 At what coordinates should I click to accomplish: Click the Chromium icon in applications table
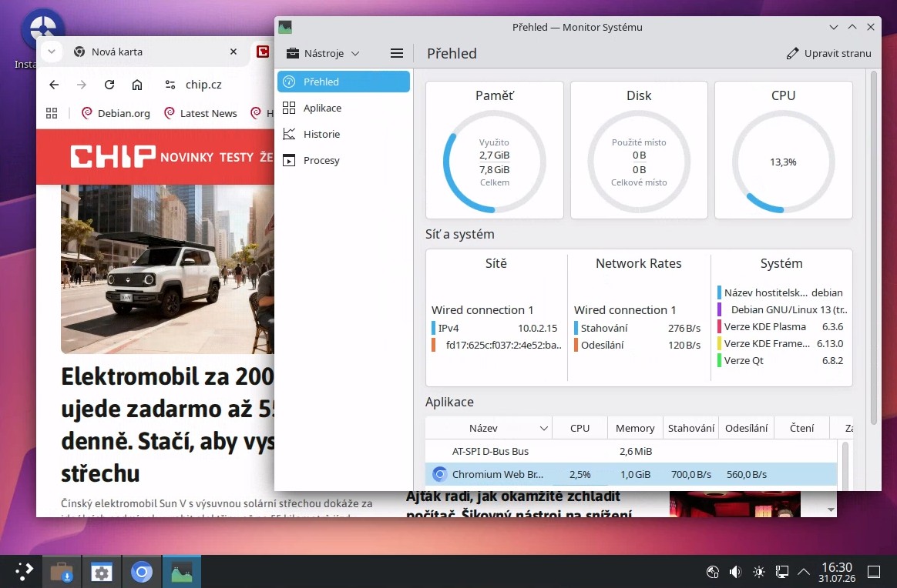click(x=439, y=474)
